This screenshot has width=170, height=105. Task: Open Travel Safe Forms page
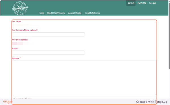coord(92,13)
